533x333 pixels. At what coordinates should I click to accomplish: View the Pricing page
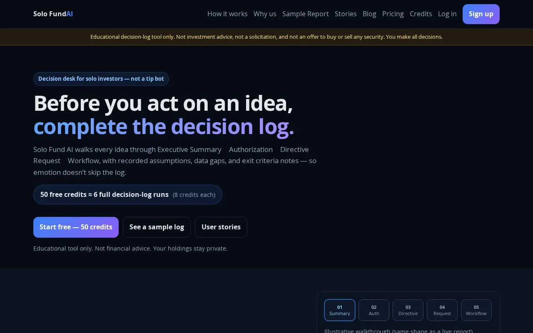tap(393, 14)
